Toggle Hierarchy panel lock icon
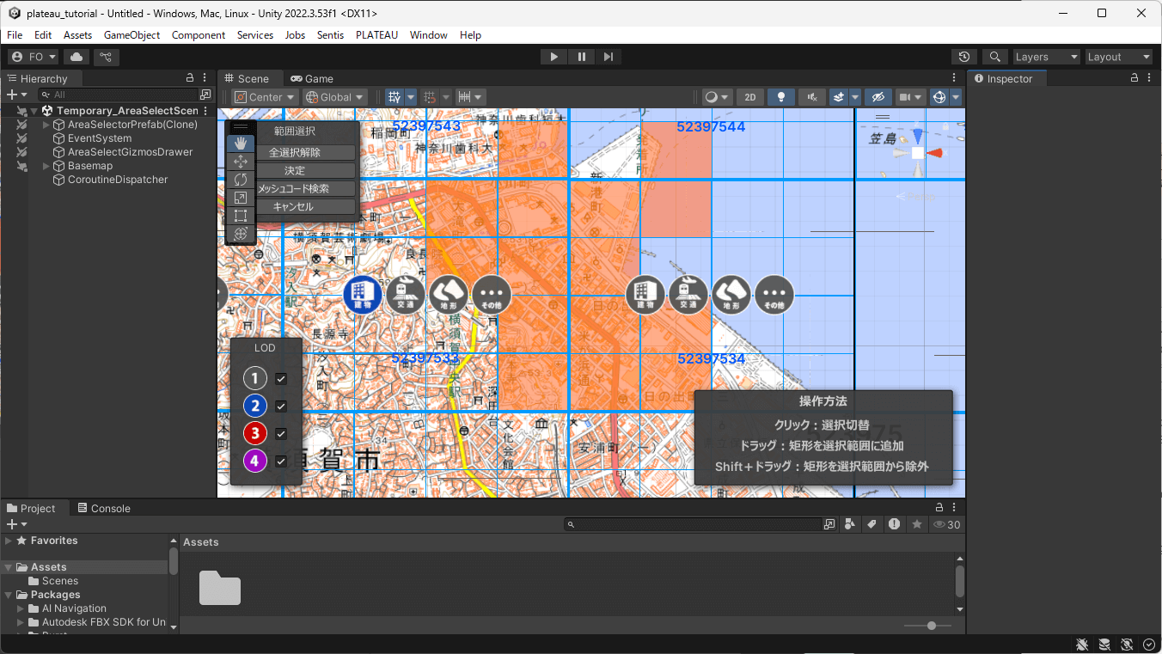Screen dimensions: 1162x654 click(x=190, y=78)
